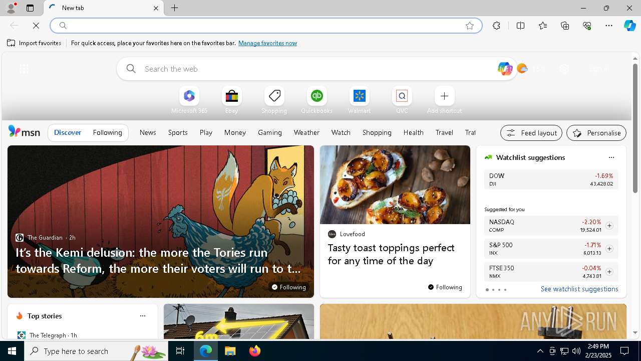Open the QVC shortcut
This screenshot has width=641, height=361.
[402, 100]
